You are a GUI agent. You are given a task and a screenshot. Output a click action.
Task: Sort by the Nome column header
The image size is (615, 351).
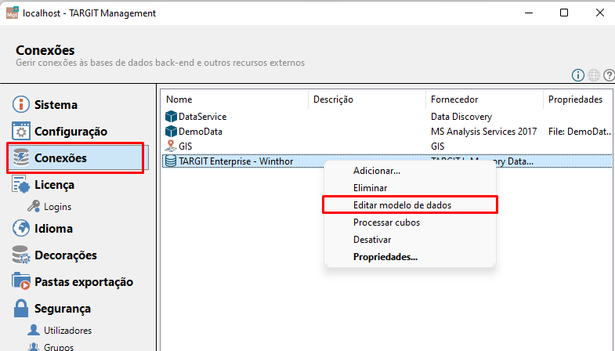pos(179,100)
